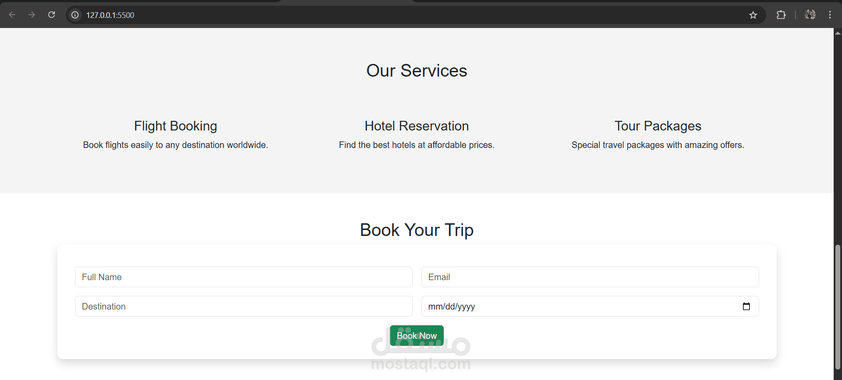Image resolution: width=842 pixels, height=380 pixels.
Task: Focus the Full Name field
Action: click(x=243, y=277)
